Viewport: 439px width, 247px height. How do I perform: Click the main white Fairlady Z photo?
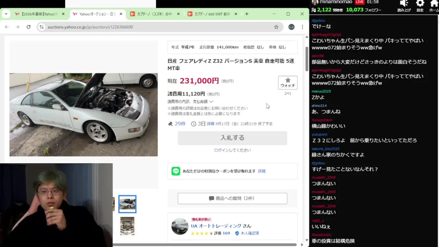(x=83, y=115)
